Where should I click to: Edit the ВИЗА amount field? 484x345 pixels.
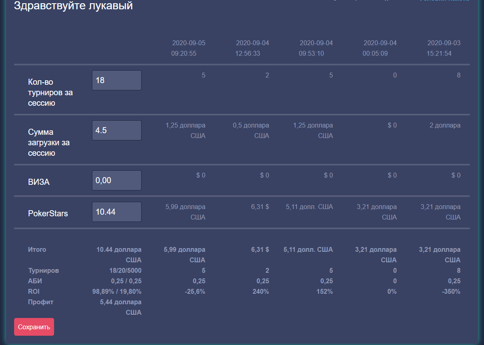pos(117,180)
